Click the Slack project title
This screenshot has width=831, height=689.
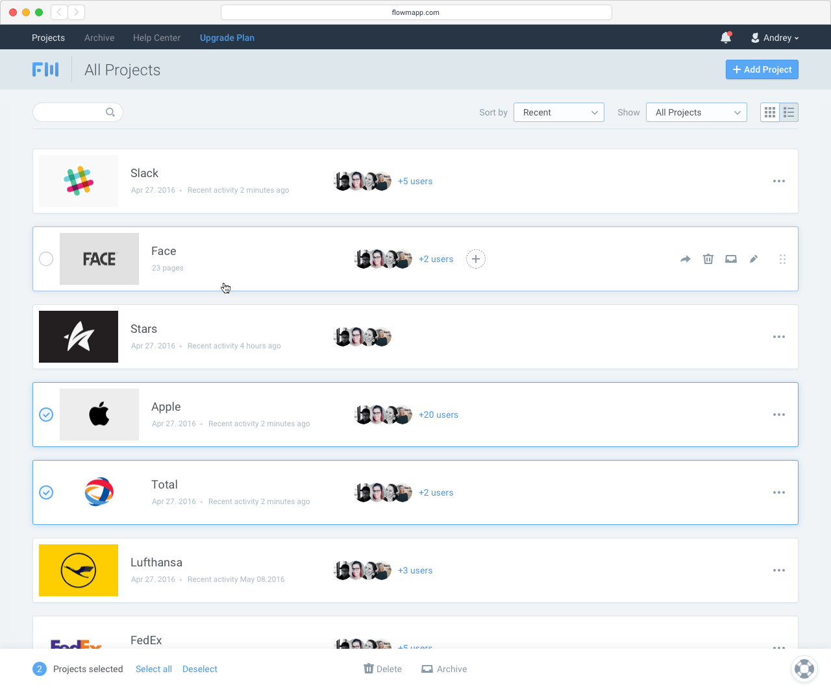coord(144,173)
